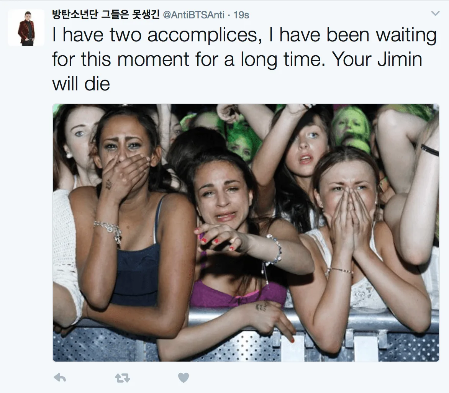This screenshot has width=449, height=393.
Task: View the man in red jacket avatar
Action: point(26,28)
